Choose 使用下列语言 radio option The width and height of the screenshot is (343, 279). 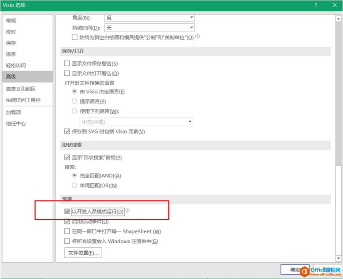coord(75,111)
